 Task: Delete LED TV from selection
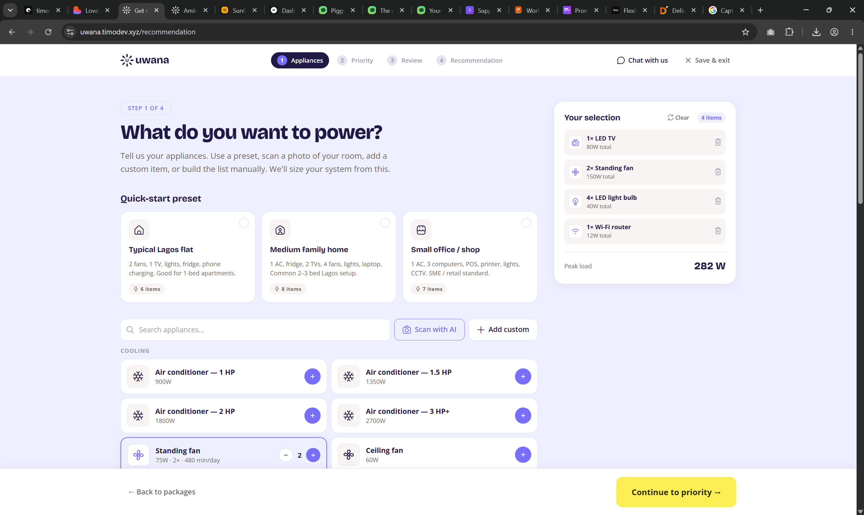tap(718, 142)
